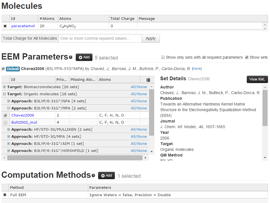Click All/None for B3LYP/6-31G*/MPA approach

139,108
